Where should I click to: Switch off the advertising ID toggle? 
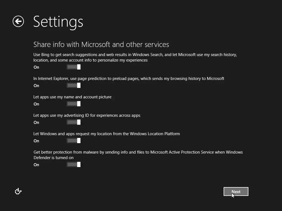click(74, 122)
